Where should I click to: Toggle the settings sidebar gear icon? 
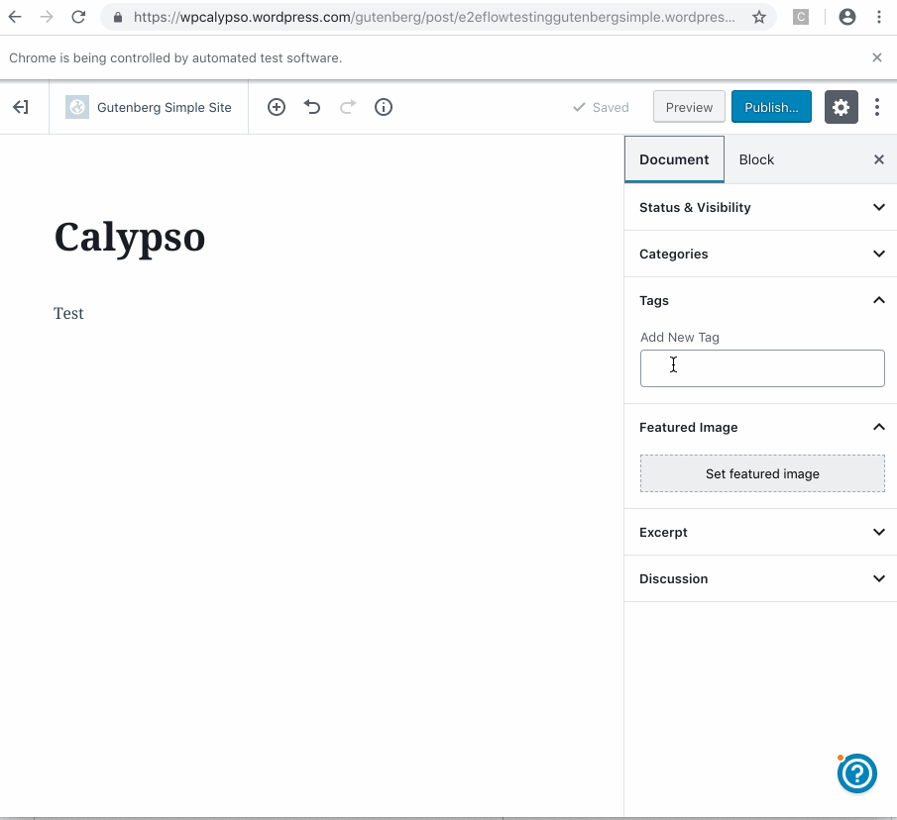tap(841, 107)
